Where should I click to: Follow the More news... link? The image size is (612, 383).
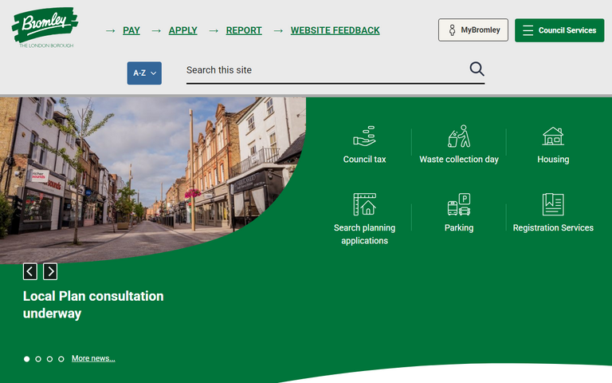tap(93, 358)
